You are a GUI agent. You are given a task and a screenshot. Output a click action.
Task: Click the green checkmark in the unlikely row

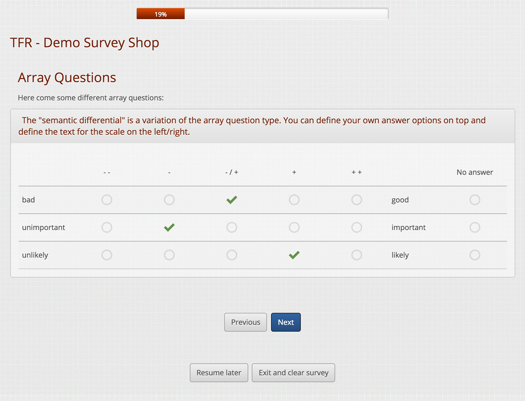click(x=294, y=255)
